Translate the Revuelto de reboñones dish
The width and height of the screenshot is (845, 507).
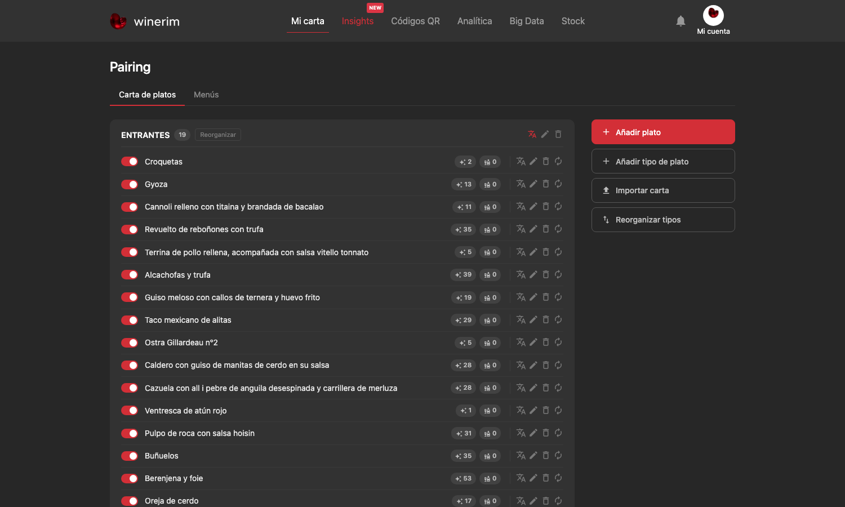pyautogui.click(x=521, y=229)
